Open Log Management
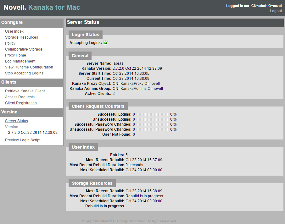This screenshot has width=285, height=224. point(20,61)
